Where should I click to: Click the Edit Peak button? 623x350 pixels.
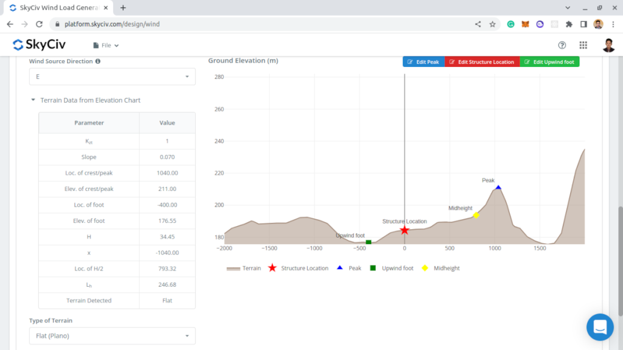(423, 62)
